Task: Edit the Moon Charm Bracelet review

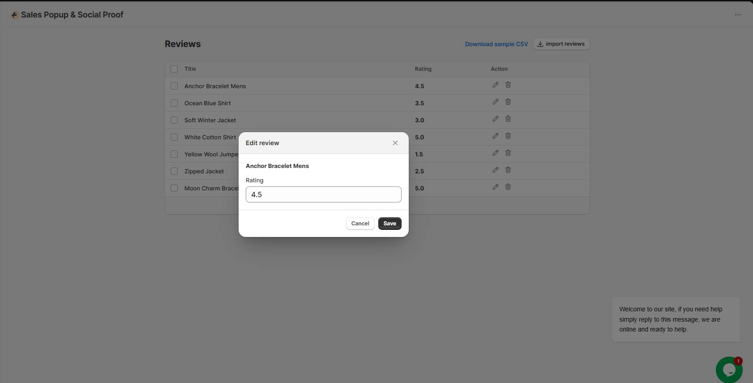Action: point(495,187)
